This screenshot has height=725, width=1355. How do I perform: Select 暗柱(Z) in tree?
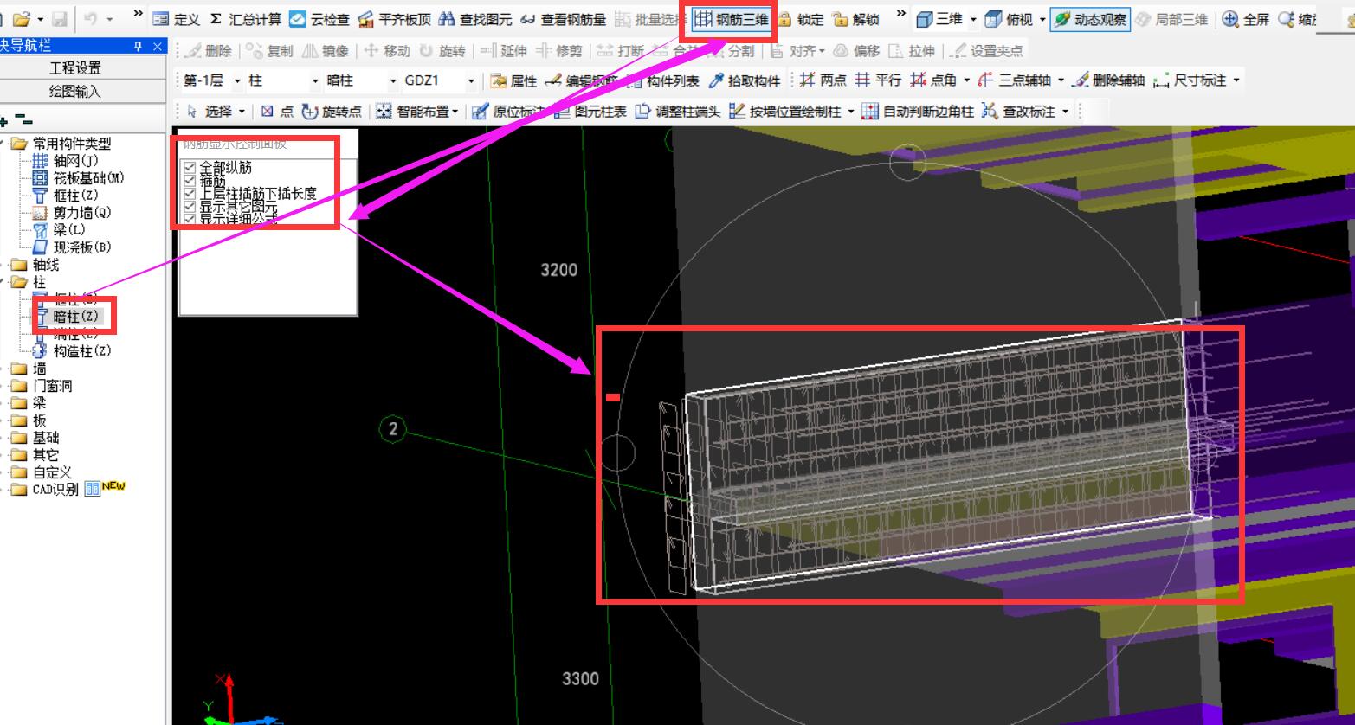(75, 318)
